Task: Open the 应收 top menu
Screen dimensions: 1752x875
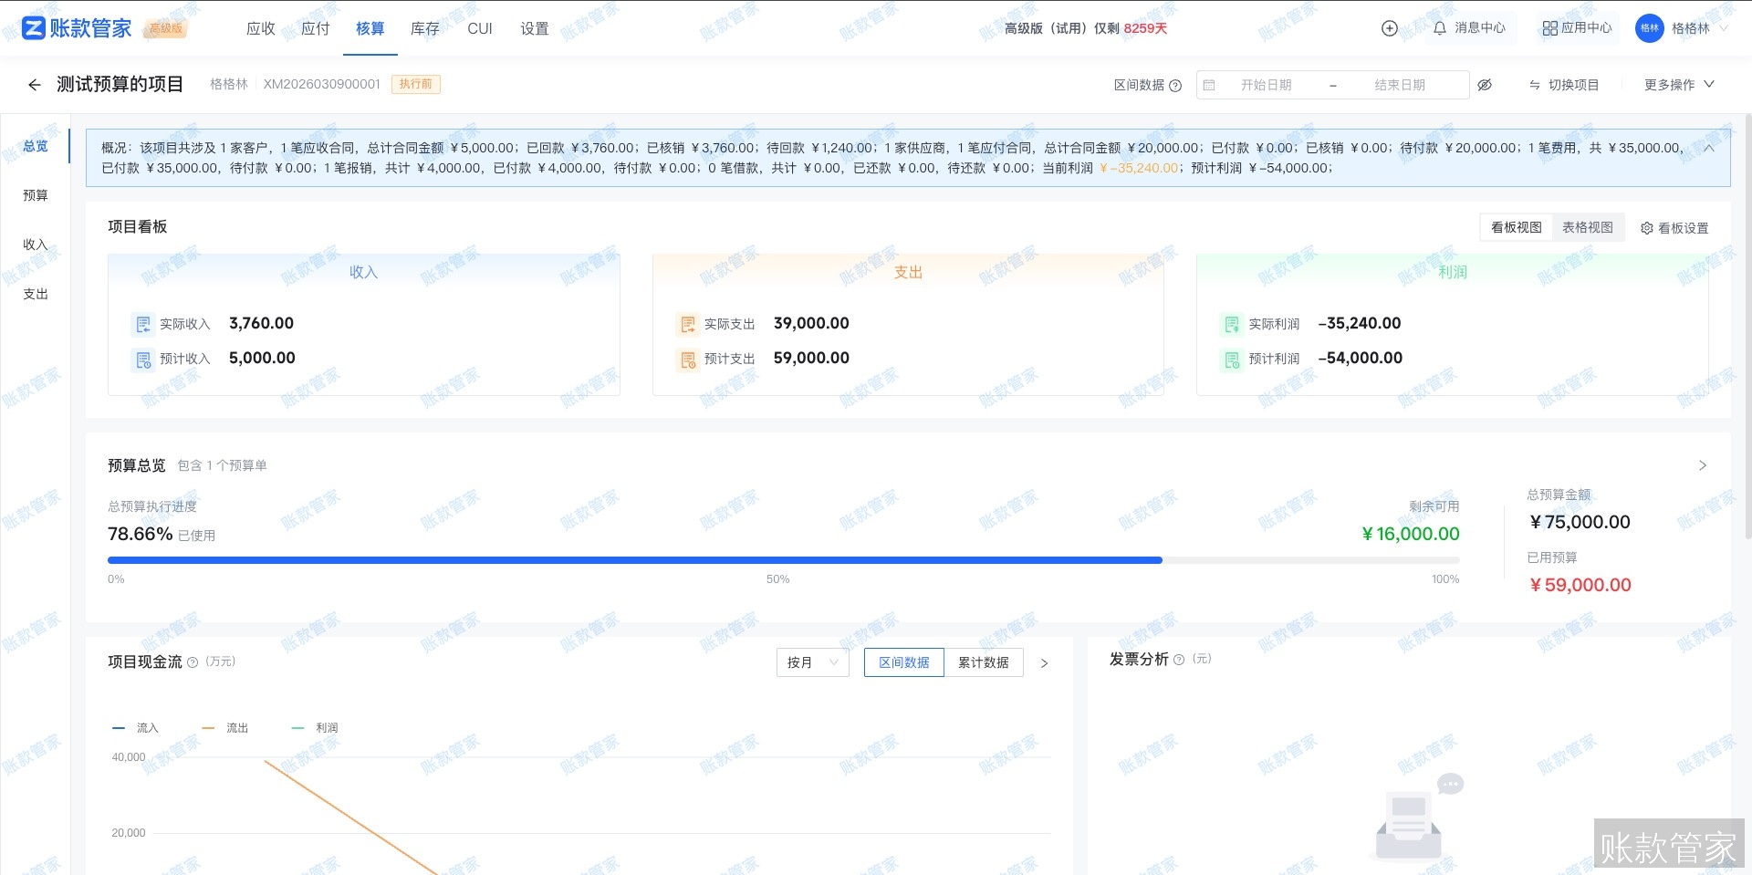Action: (261, 28)
